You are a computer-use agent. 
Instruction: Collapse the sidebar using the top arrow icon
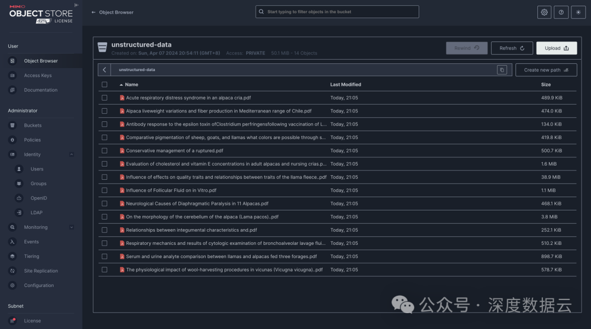point(76,5)
